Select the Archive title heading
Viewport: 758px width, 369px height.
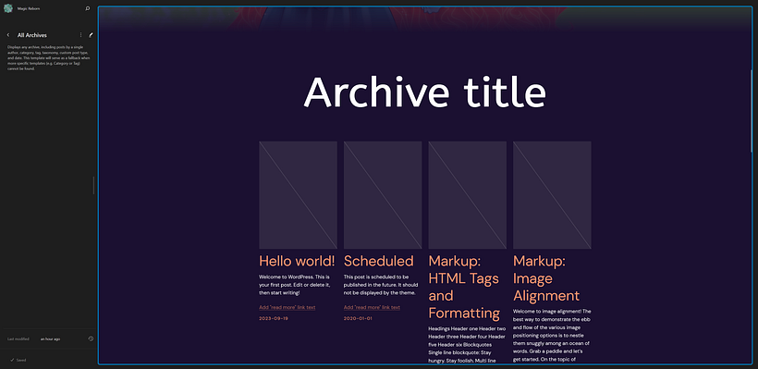(425, 92)
